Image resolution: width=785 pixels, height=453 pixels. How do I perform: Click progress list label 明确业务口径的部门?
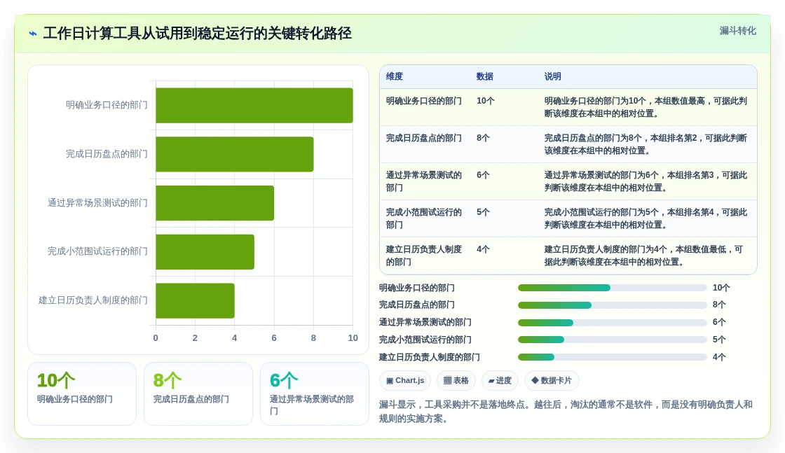[416, 288]
